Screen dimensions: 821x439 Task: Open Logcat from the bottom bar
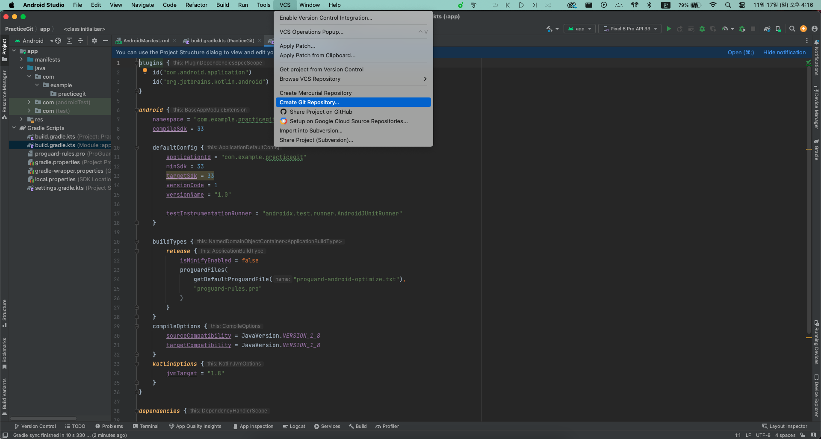click(x=294, y=426)
